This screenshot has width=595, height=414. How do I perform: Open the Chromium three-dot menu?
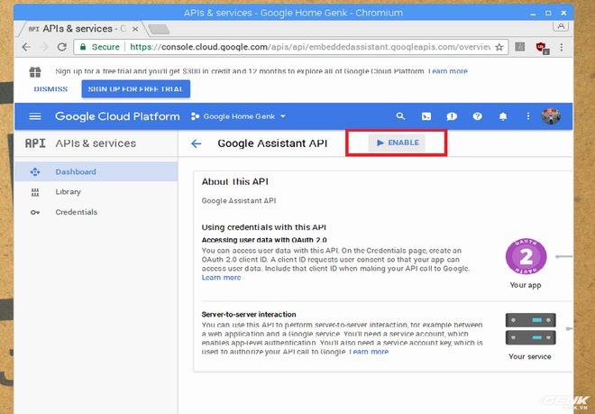[x=562, y=47]
